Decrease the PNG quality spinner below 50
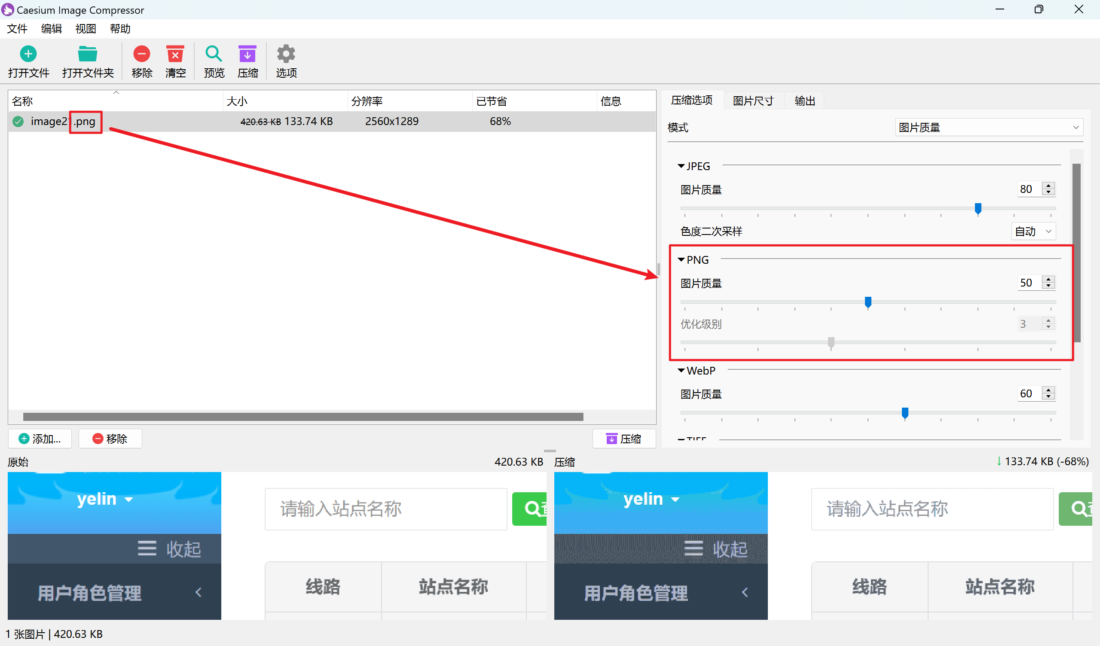This screenshot has width=1100, height=646. click(1048, 286)
